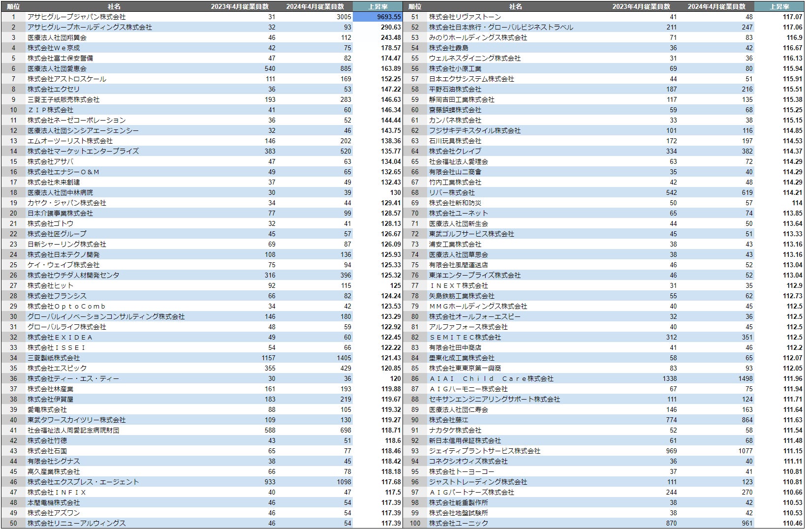The width and height of the screenshot is (806, 530).
Task: Select 株式会社リヴァストーン name cell
Action: click(x=465, y=17)
